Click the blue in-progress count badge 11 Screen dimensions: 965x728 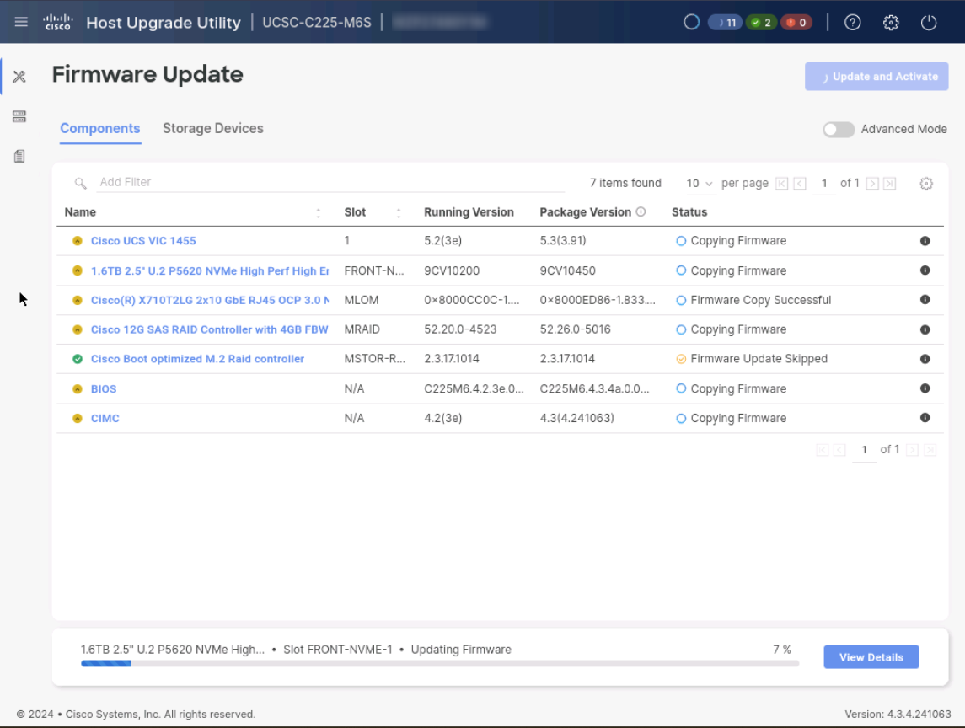[725, 23]
